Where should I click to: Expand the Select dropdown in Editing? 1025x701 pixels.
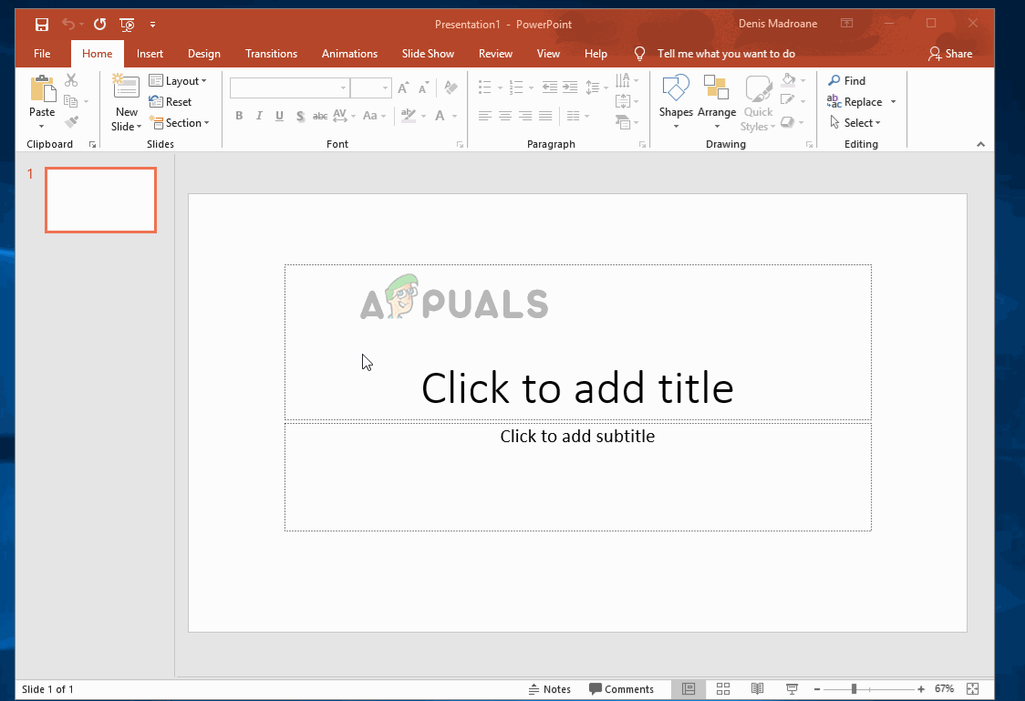(855, 123)
